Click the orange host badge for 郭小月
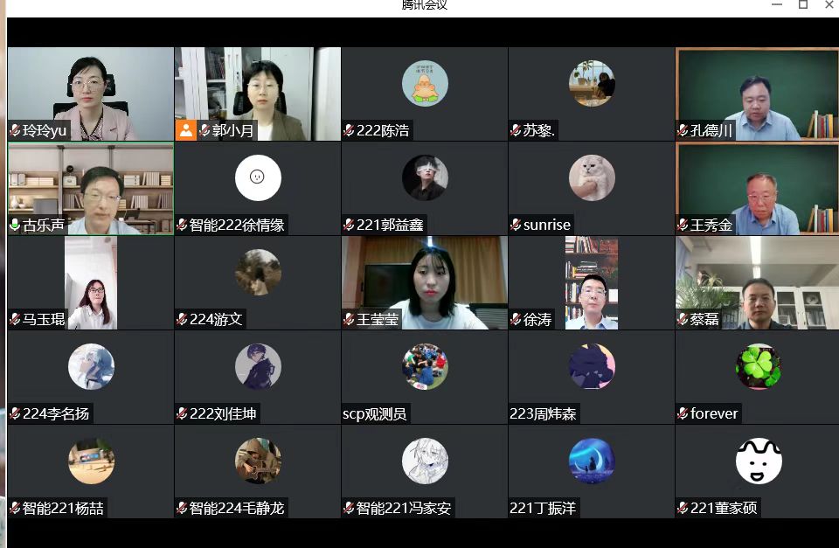 185,130
